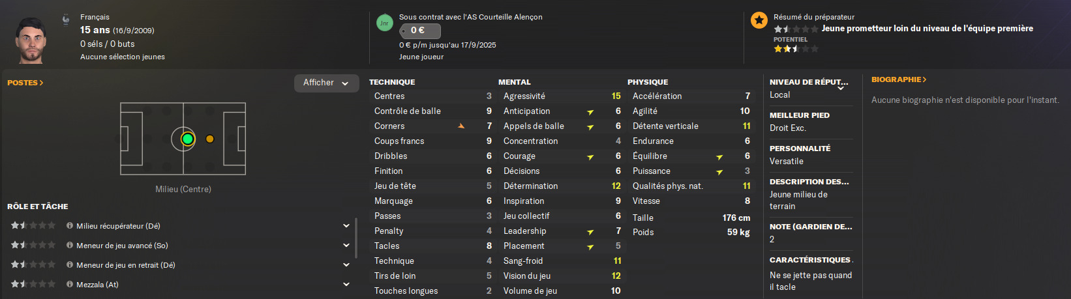This screenshot has width=1071, height=299.
Task: Open the BIOGRAPHIE section link
Action: tap(899, 79)
